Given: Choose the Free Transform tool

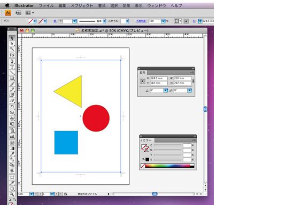Looking at the screenshot, I should pyautogui.click(x=12, y=124).
